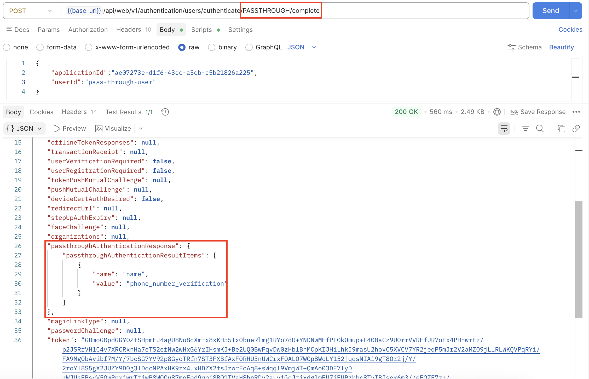The image size is (589, 379).
Task: Open the response history clock icon
Action: pos(165,112)
